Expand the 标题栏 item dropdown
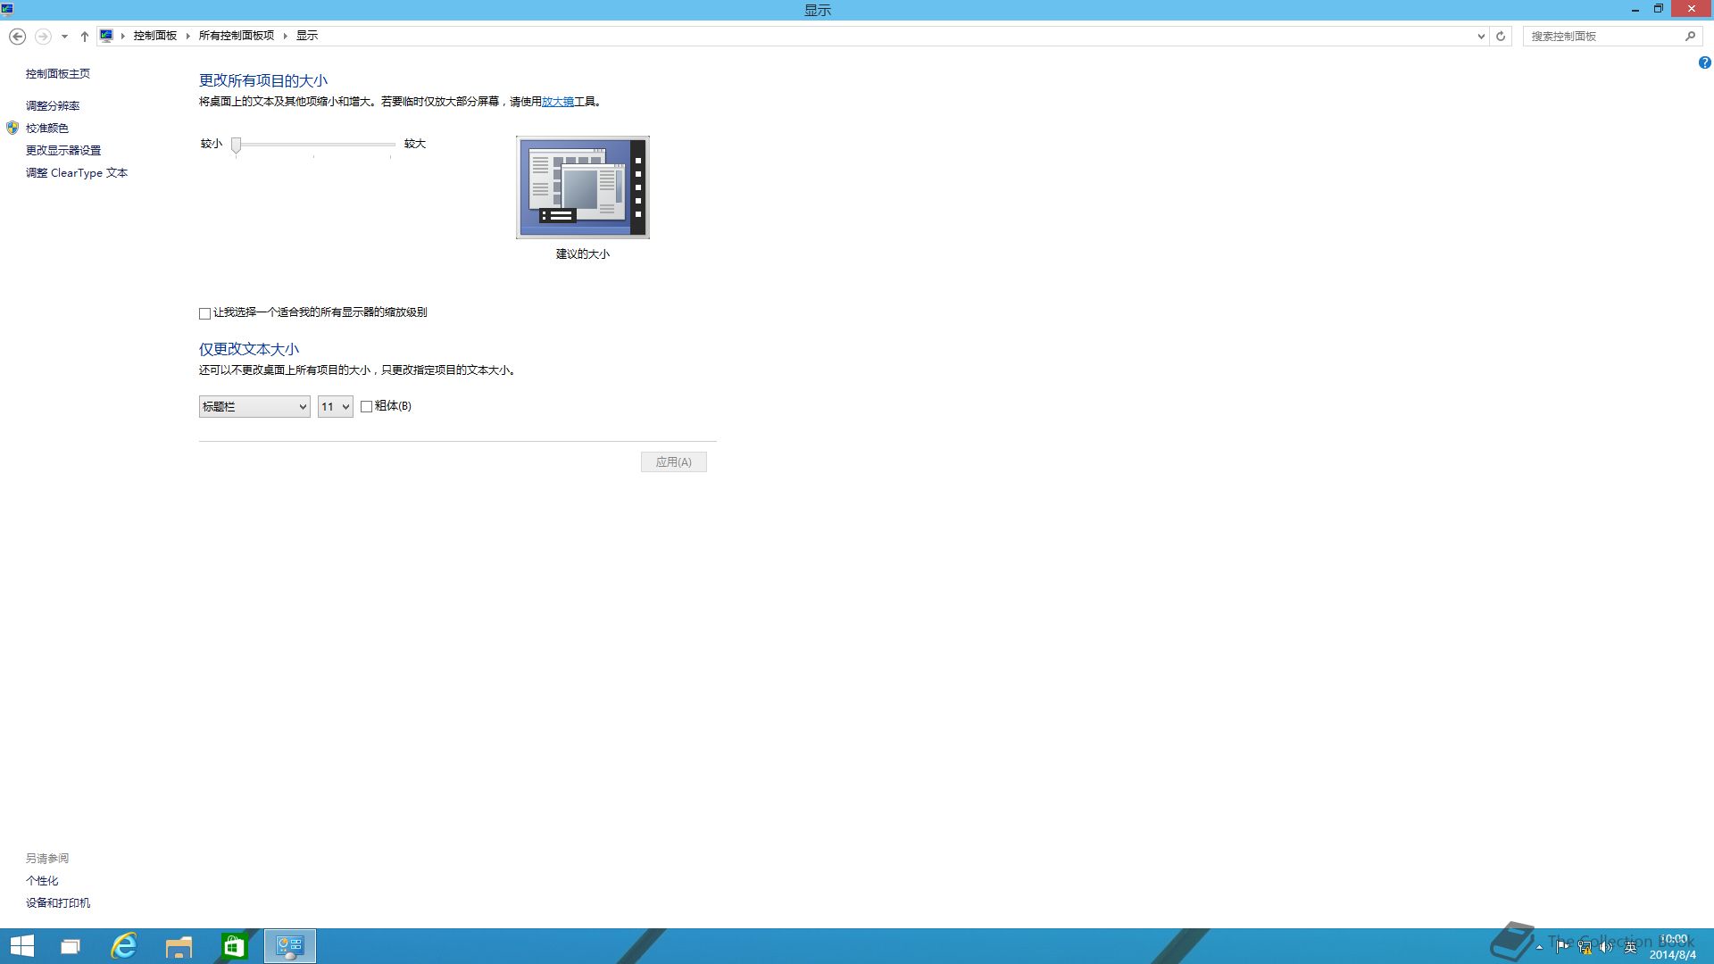 pyautogui.click(x=254, y=407)
